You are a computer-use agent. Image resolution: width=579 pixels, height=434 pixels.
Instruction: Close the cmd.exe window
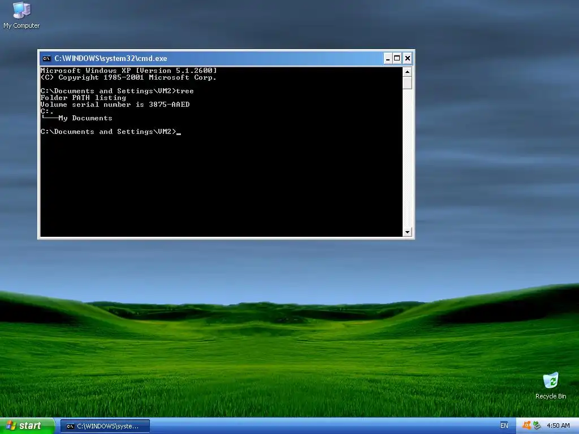coord(407,58)
